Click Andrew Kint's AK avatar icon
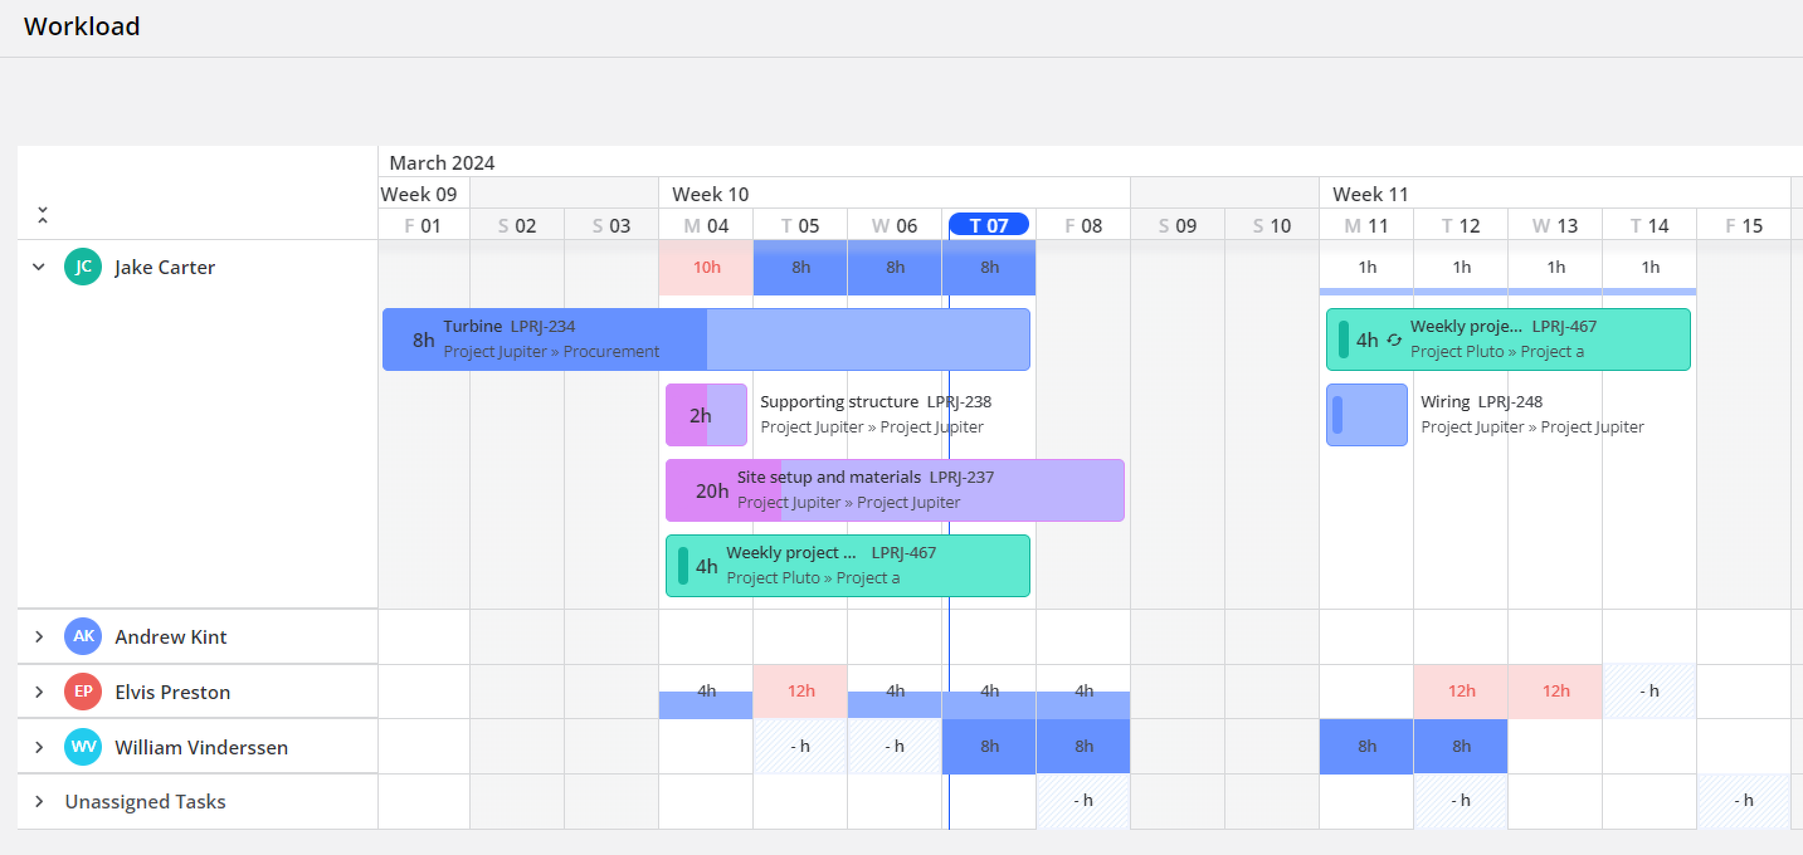This screenshot has width=1803, height=855. (x=82, y=636)
